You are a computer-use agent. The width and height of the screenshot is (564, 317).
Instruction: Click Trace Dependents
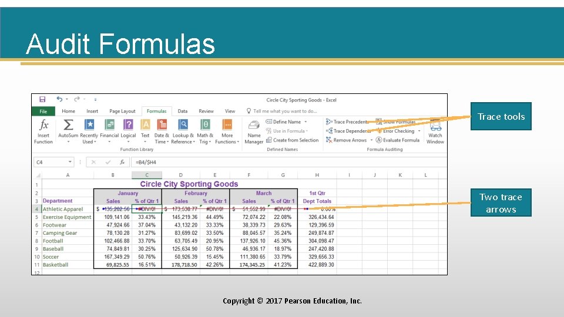click(x=348, y=131)
